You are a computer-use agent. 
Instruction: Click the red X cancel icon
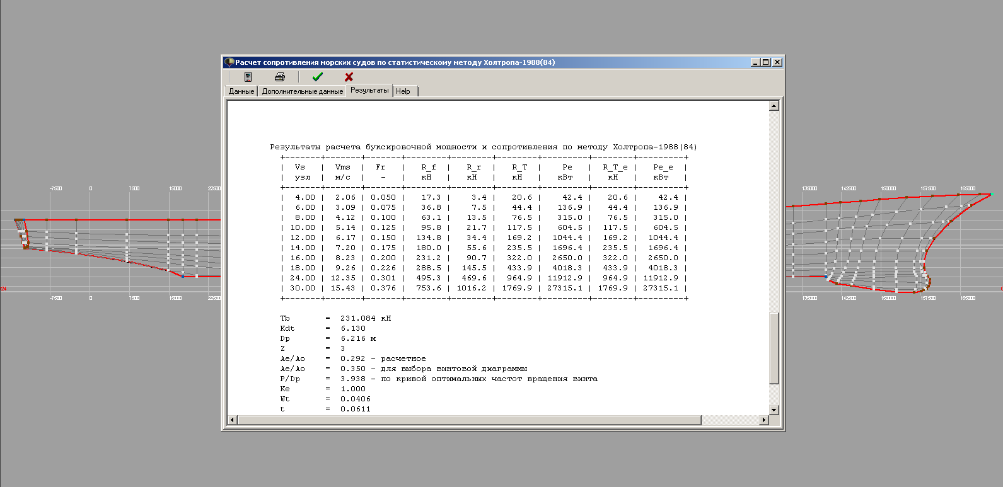click(349, 77)
